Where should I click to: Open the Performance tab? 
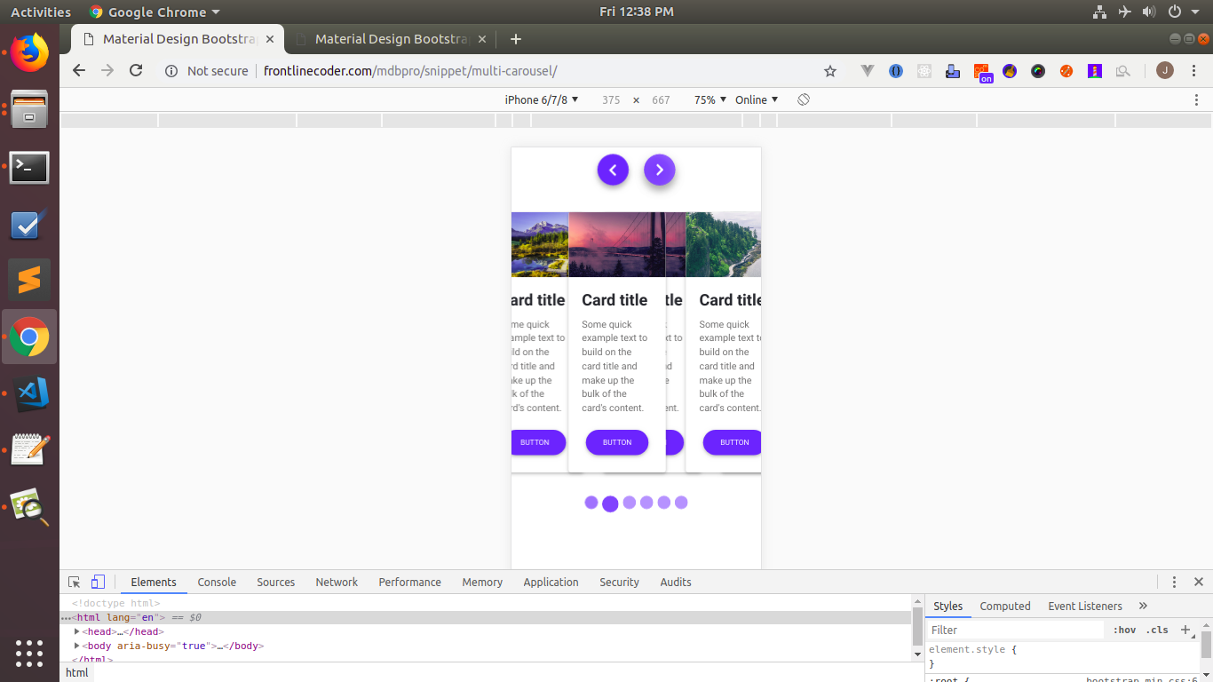(409, 583)
